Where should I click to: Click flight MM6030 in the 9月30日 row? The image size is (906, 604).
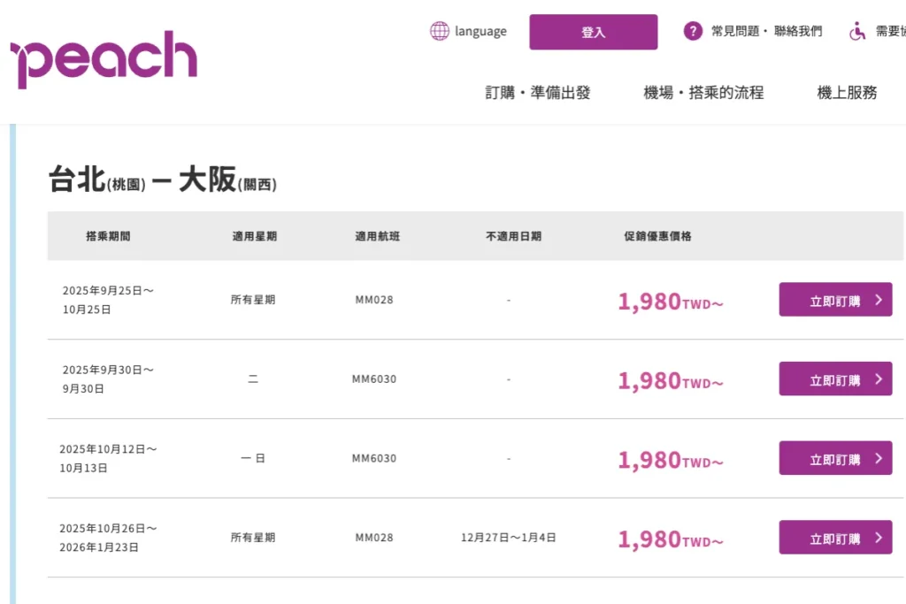pos(374,378)
